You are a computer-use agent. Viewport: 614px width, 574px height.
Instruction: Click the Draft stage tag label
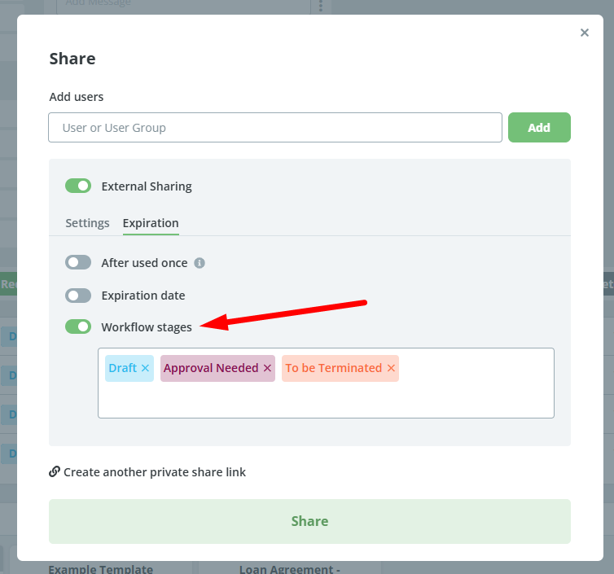(x=123, y=368)
